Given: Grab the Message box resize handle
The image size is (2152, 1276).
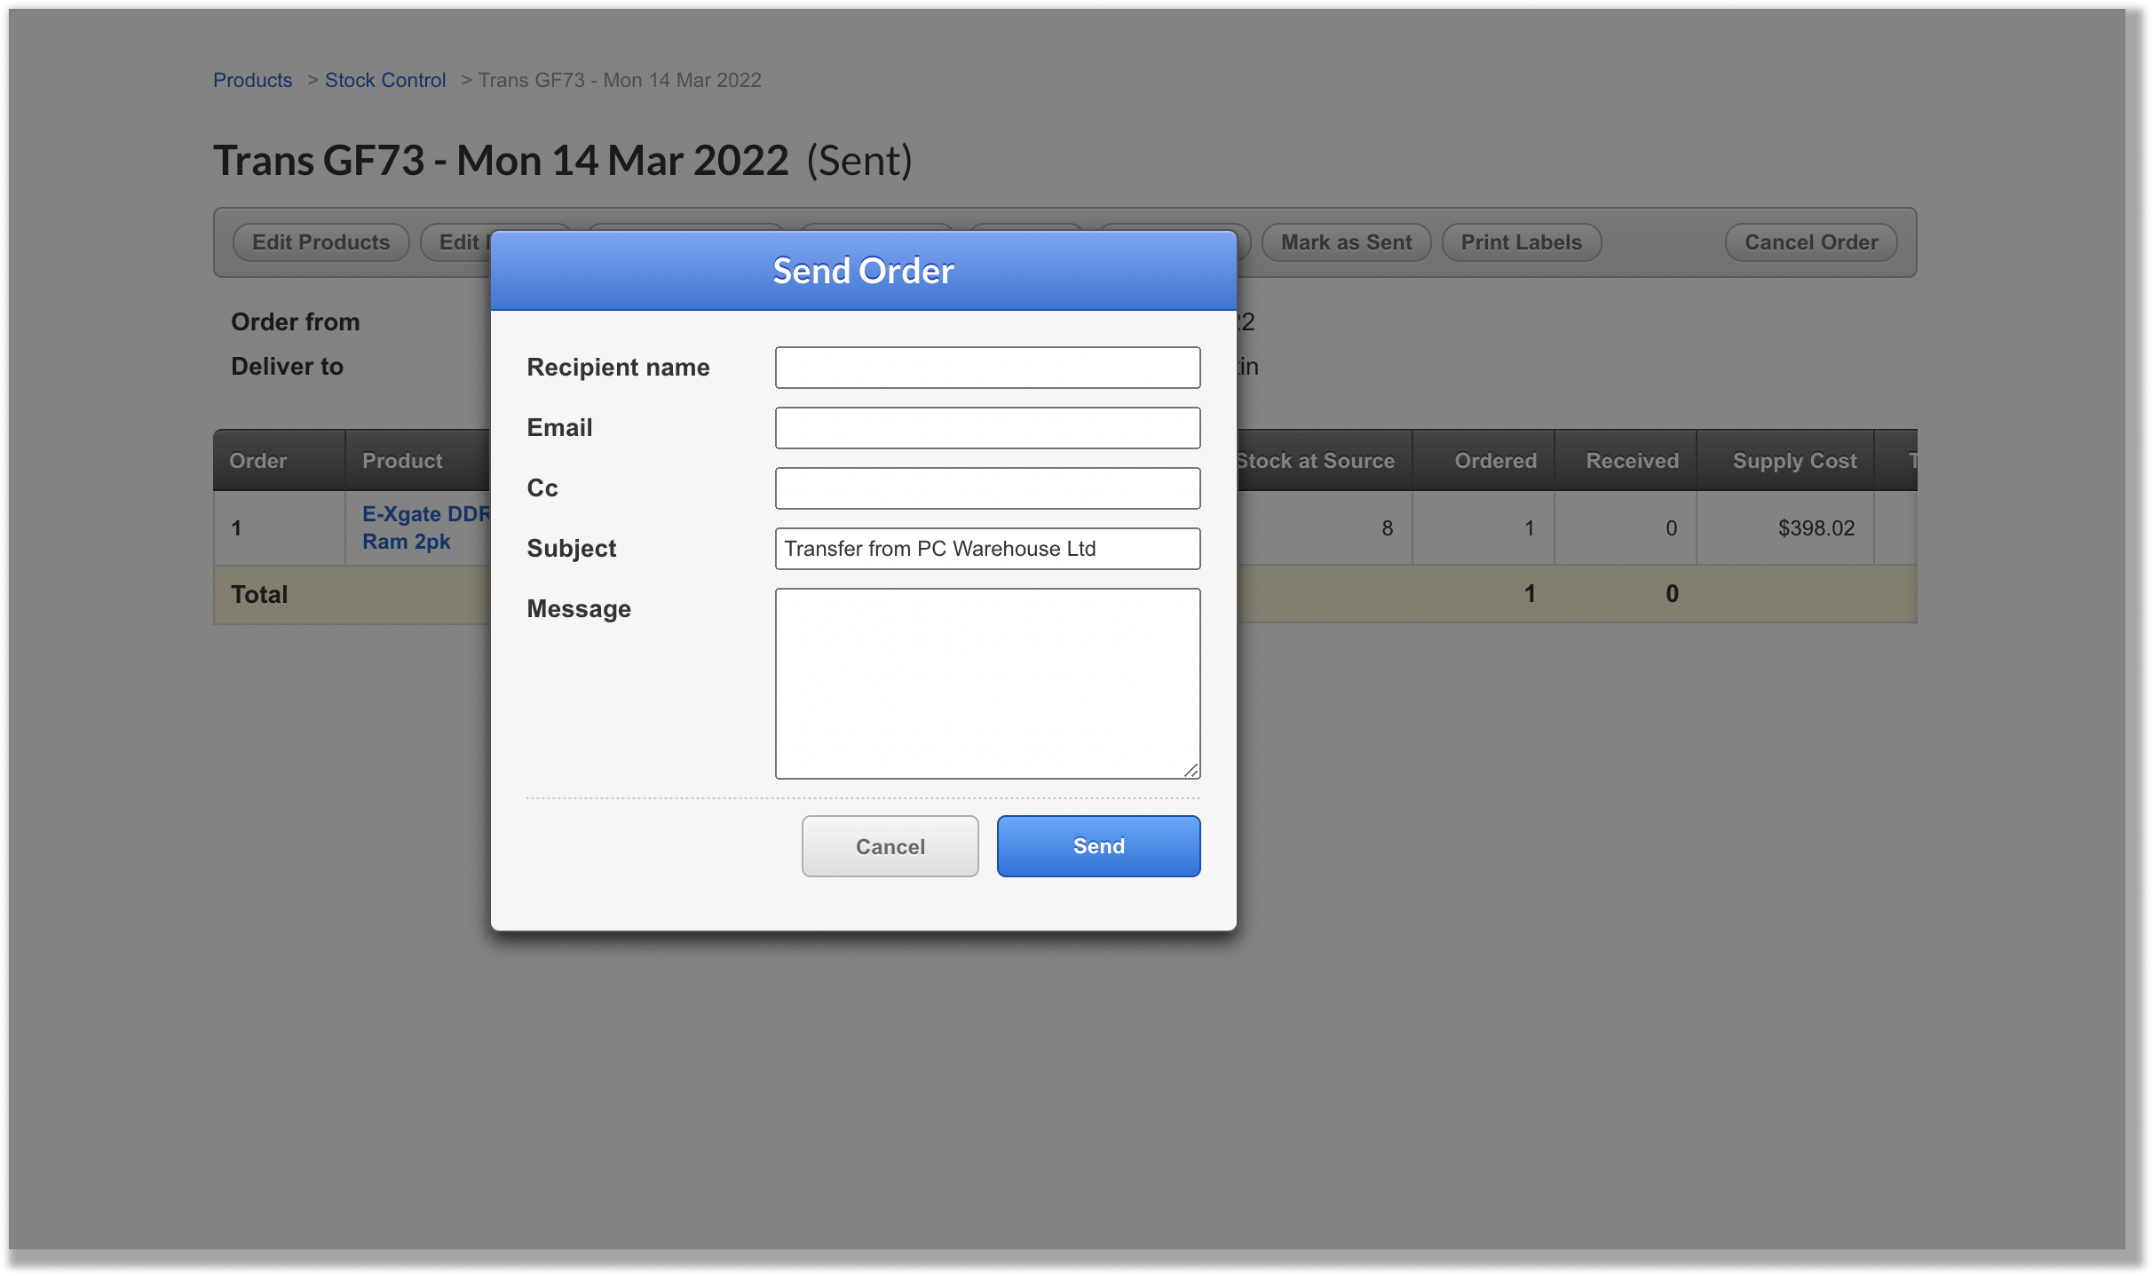Looking at the screenshot, I should pos(1191,770).
